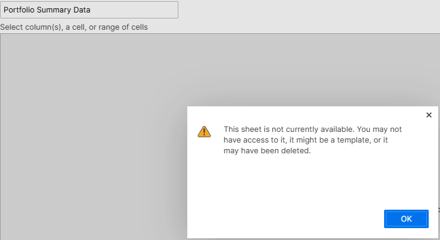Acknowledge the error by clicking blue OK
The image size is (440, 240).
406,219
